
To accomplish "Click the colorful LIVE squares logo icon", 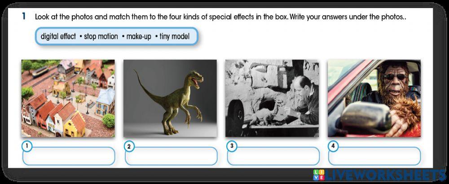I will [x=318, y=175].
